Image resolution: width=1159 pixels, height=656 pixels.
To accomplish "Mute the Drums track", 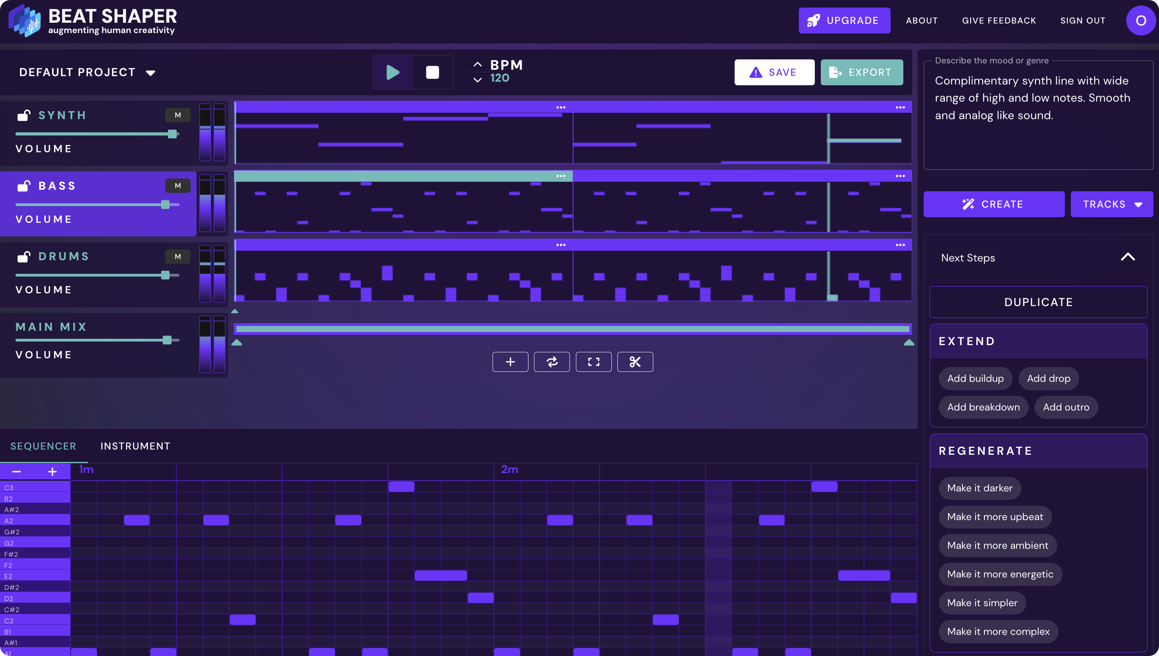I will click(x=177, y=256).
